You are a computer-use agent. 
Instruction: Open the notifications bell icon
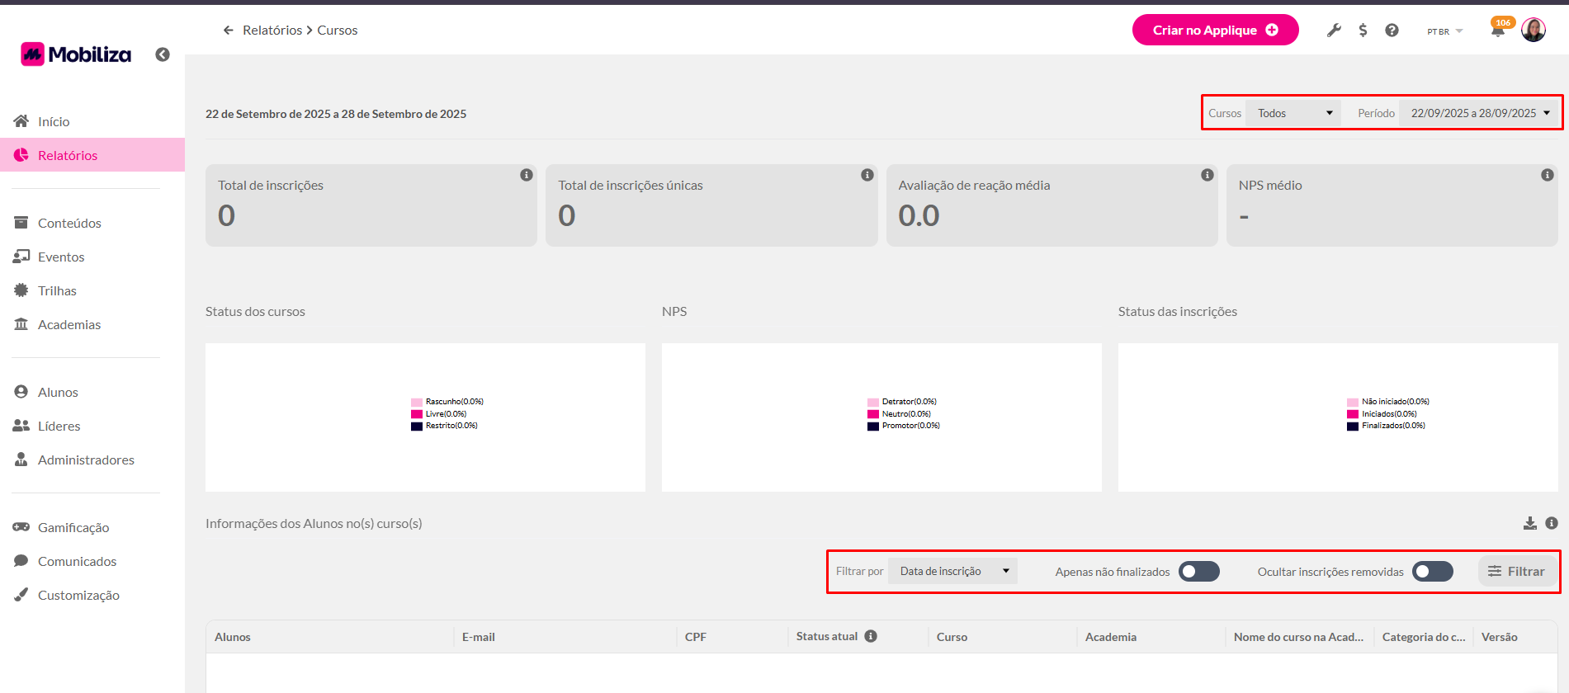click(1497, 31)
